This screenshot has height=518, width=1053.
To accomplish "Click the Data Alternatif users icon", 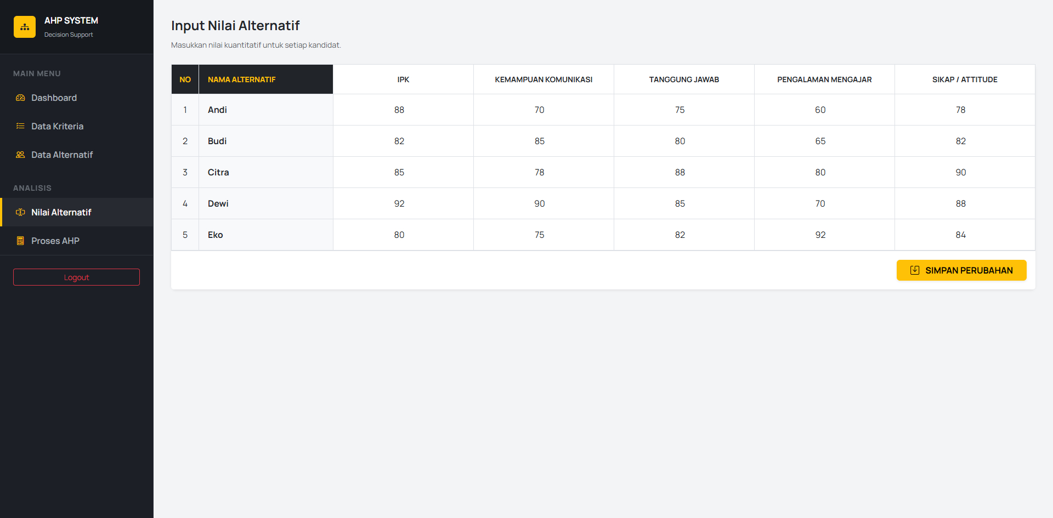I will [20, 155].
